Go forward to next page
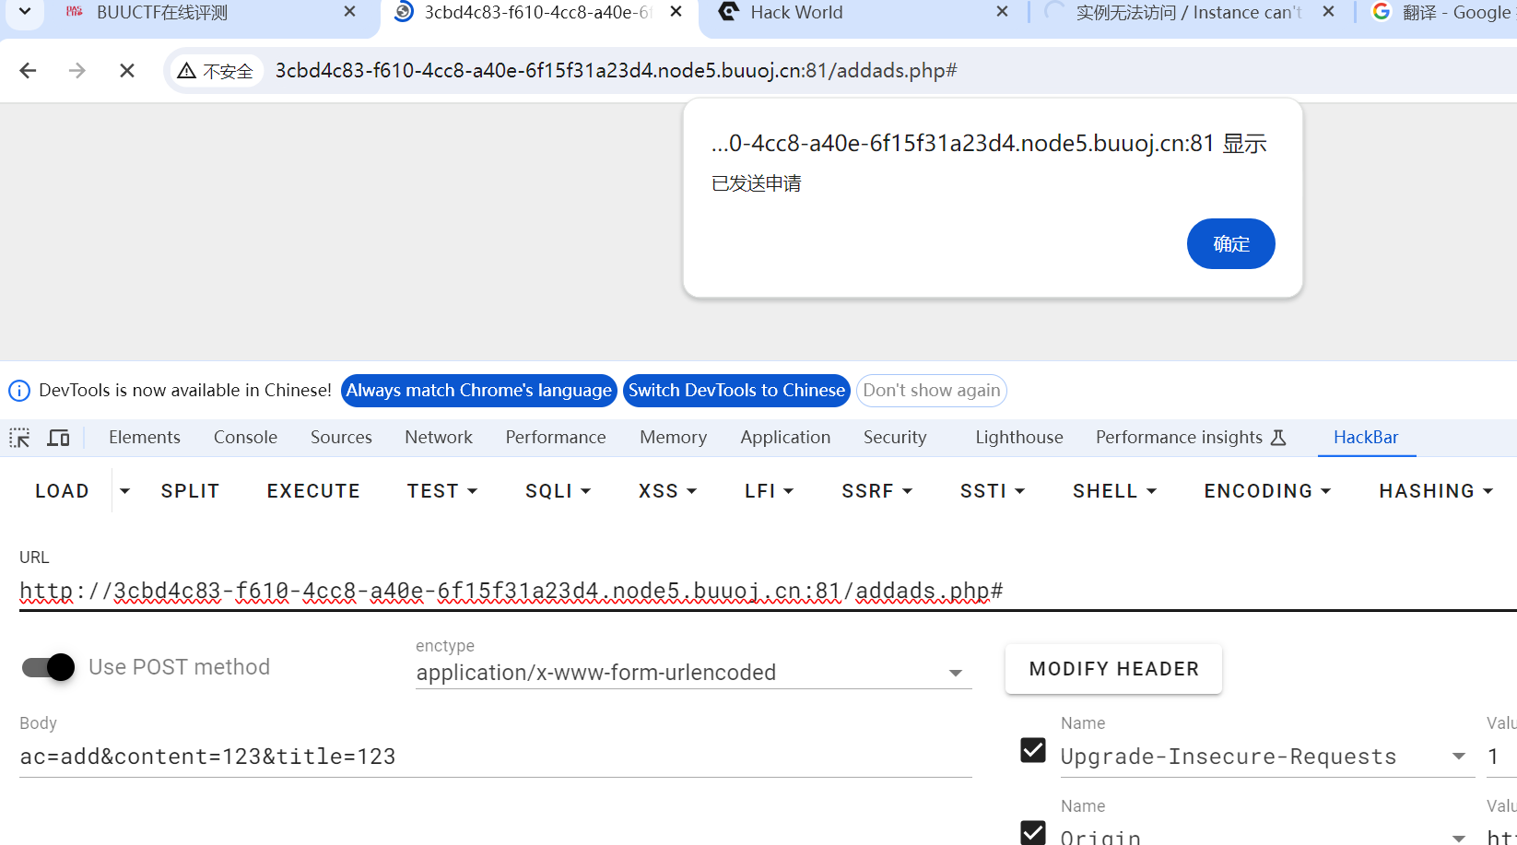The image size is (1517, 845). pos(77,71)
